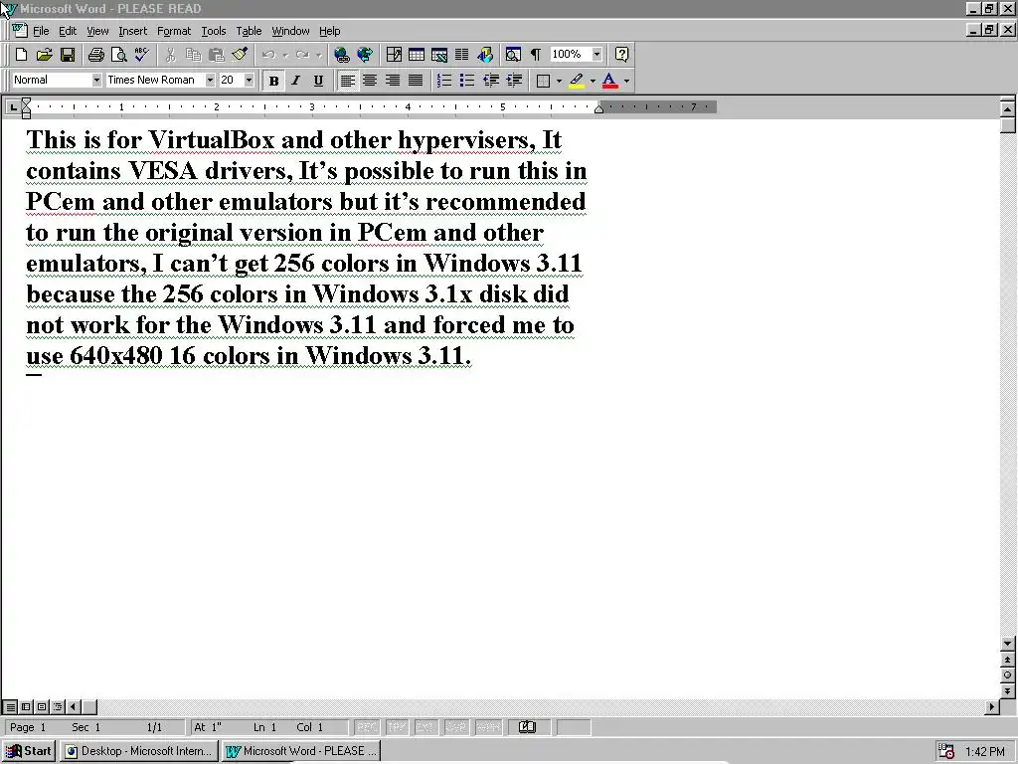Click the right indent marker on ruler
This screenshot has width=1018, height=764.
tap(599, 109)
